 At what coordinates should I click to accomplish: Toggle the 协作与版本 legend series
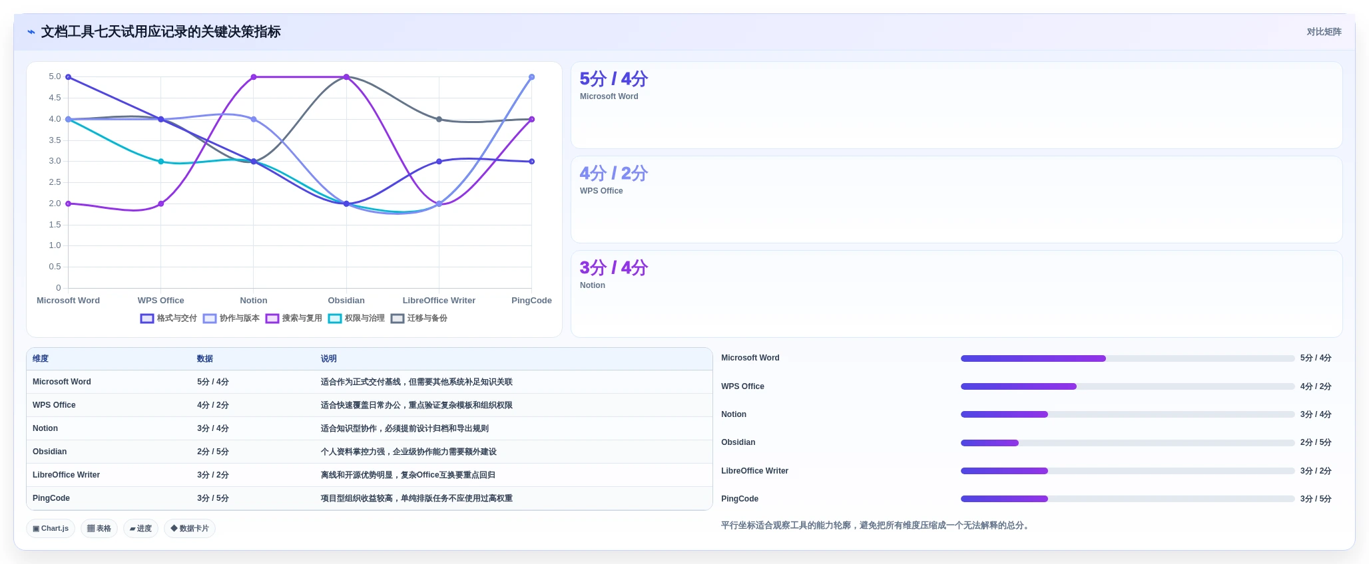tap(231, 319)
